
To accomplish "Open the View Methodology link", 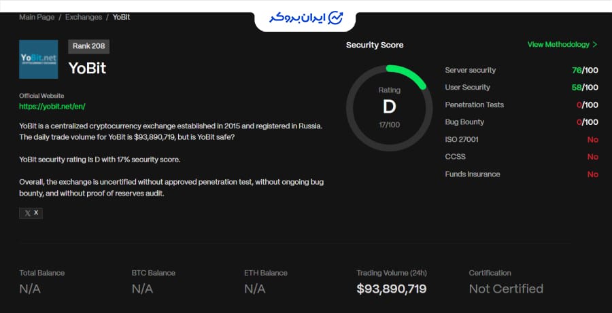I will point(558,44).
